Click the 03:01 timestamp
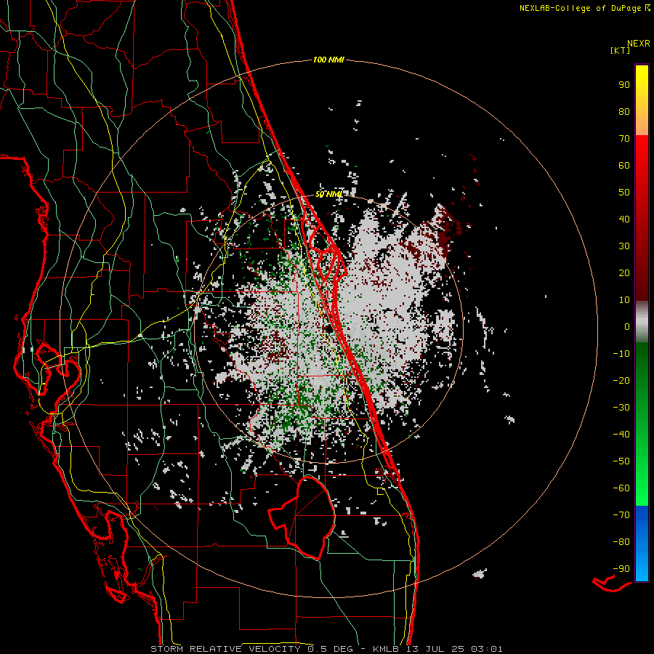 click(487, 649)
